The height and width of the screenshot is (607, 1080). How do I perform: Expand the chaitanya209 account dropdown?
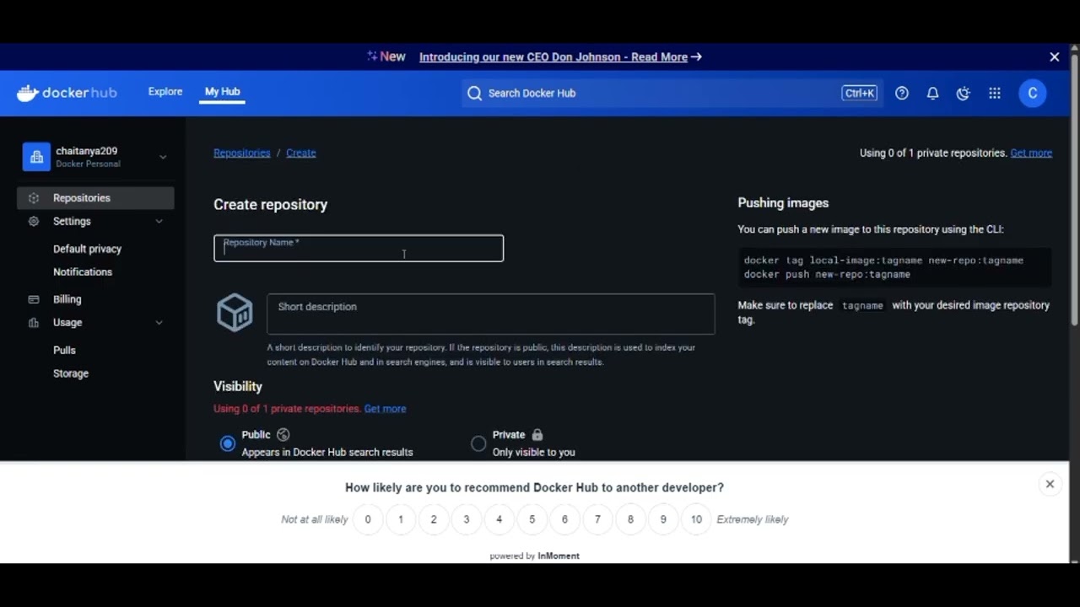click(163, 157)
